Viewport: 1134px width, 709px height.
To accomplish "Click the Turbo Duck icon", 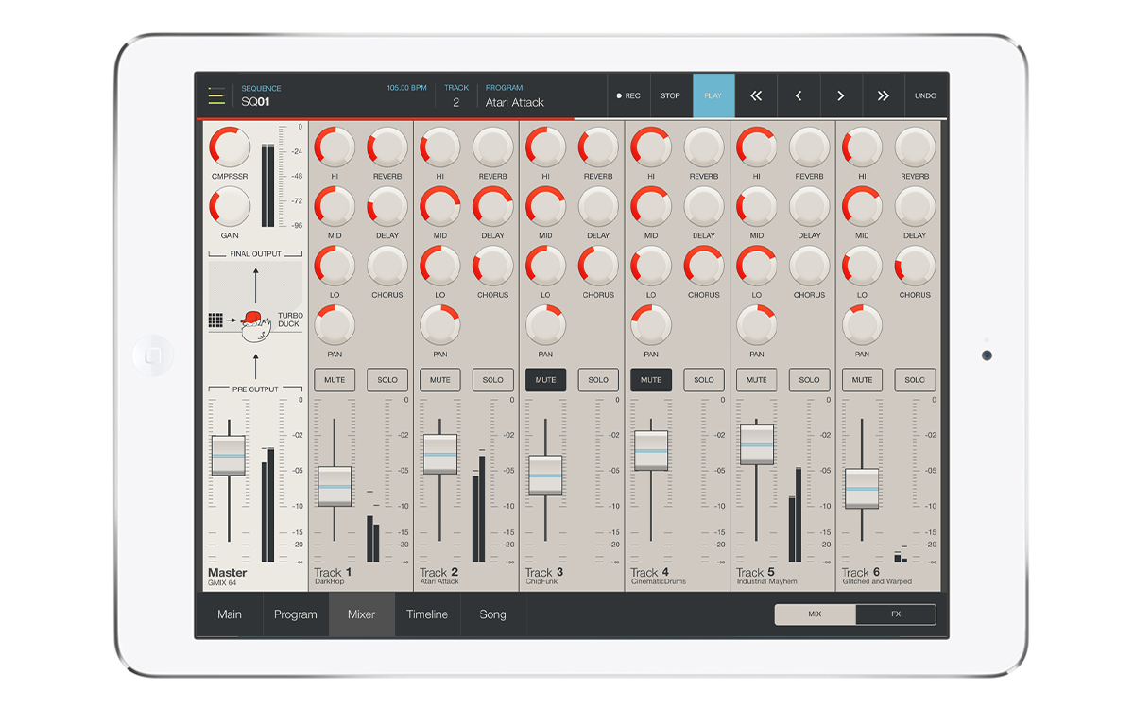I will click(253, 324).
